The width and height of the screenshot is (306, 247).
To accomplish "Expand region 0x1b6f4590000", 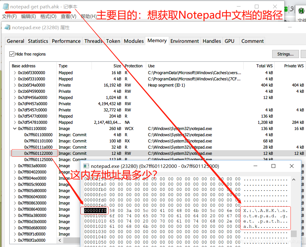I will pyautogui.click(x=15, y=91).
